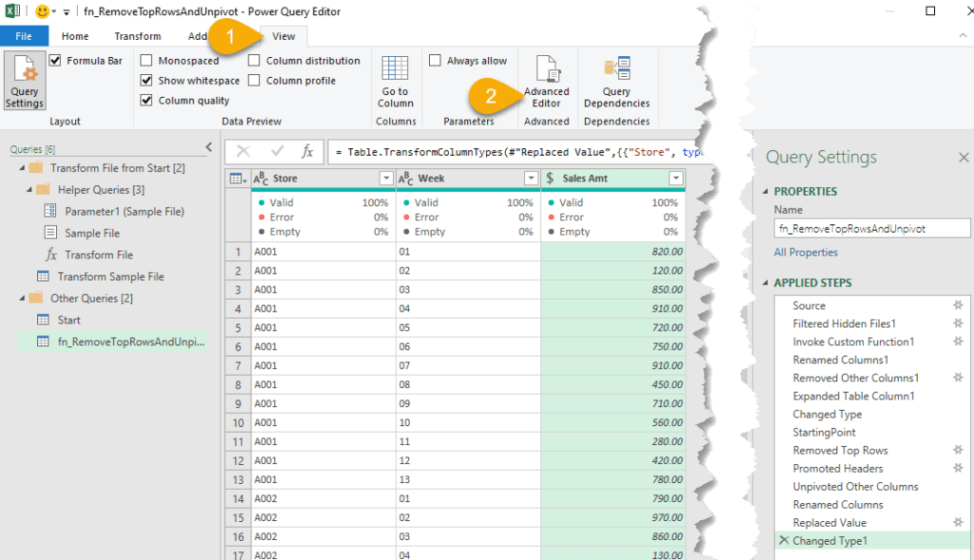Open gear settings for Source step
This screenshot has width=974, height=560.
(958, 306)
